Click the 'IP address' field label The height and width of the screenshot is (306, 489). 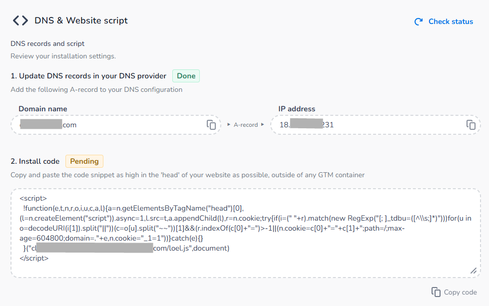297,109
